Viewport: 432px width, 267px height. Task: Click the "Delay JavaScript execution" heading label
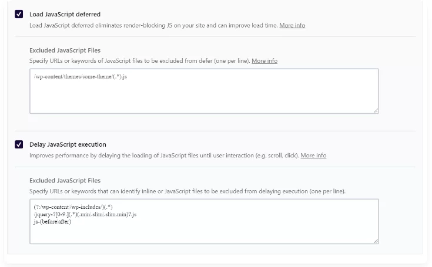pyautogui.click(x=68, y=144)
